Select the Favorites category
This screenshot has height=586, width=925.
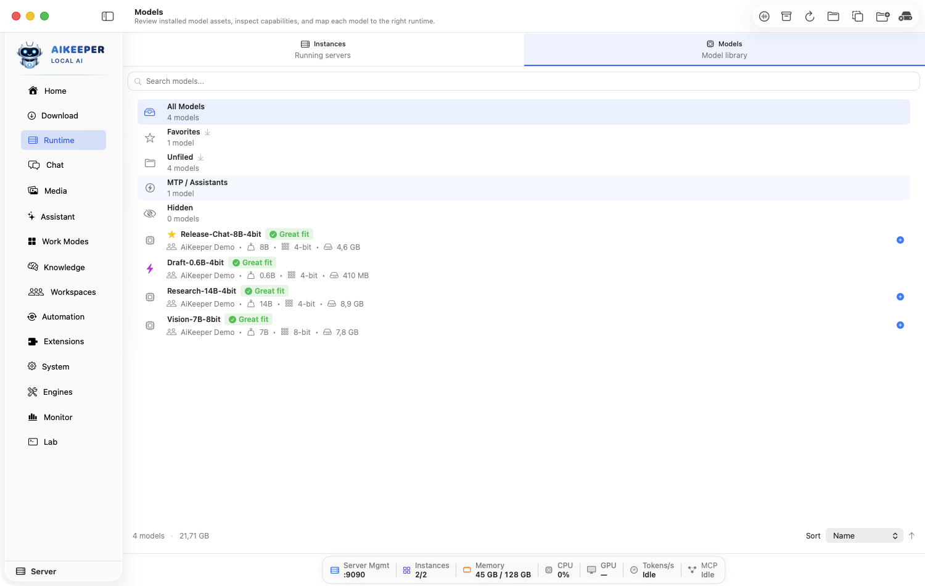pos(524,137)
